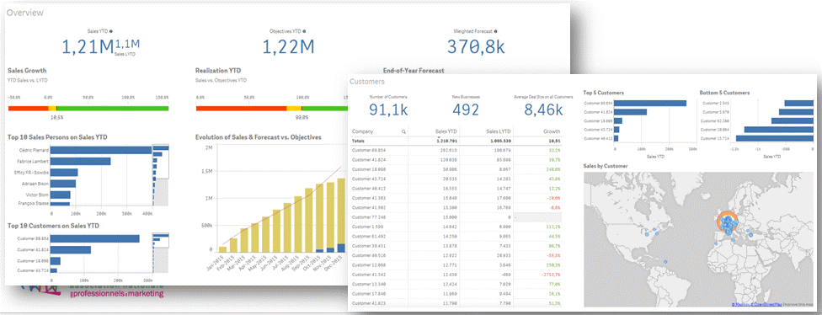Image resolution: width=822 pixels, height=315 pixels.
Task: Select Victor Blom's bar
Action: (61, 195)
